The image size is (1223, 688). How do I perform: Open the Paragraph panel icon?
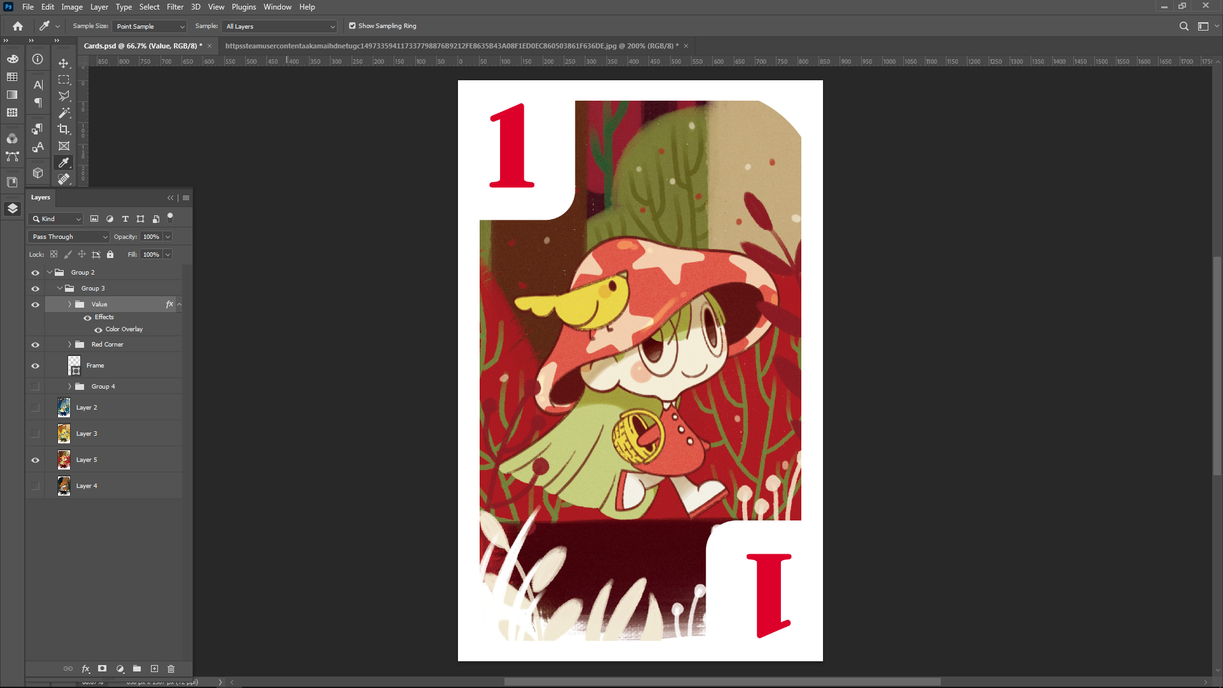pos(38,103)
